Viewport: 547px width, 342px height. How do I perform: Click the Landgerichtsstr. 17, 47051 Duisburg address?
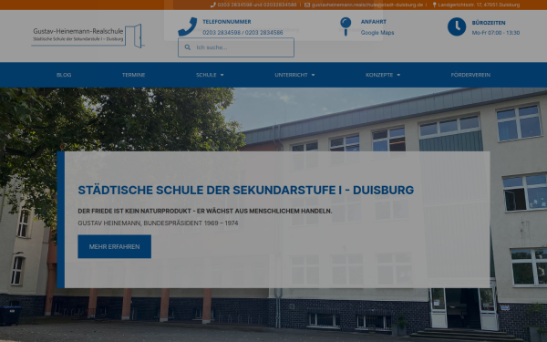pyautogui.click(x=479, y=5)
